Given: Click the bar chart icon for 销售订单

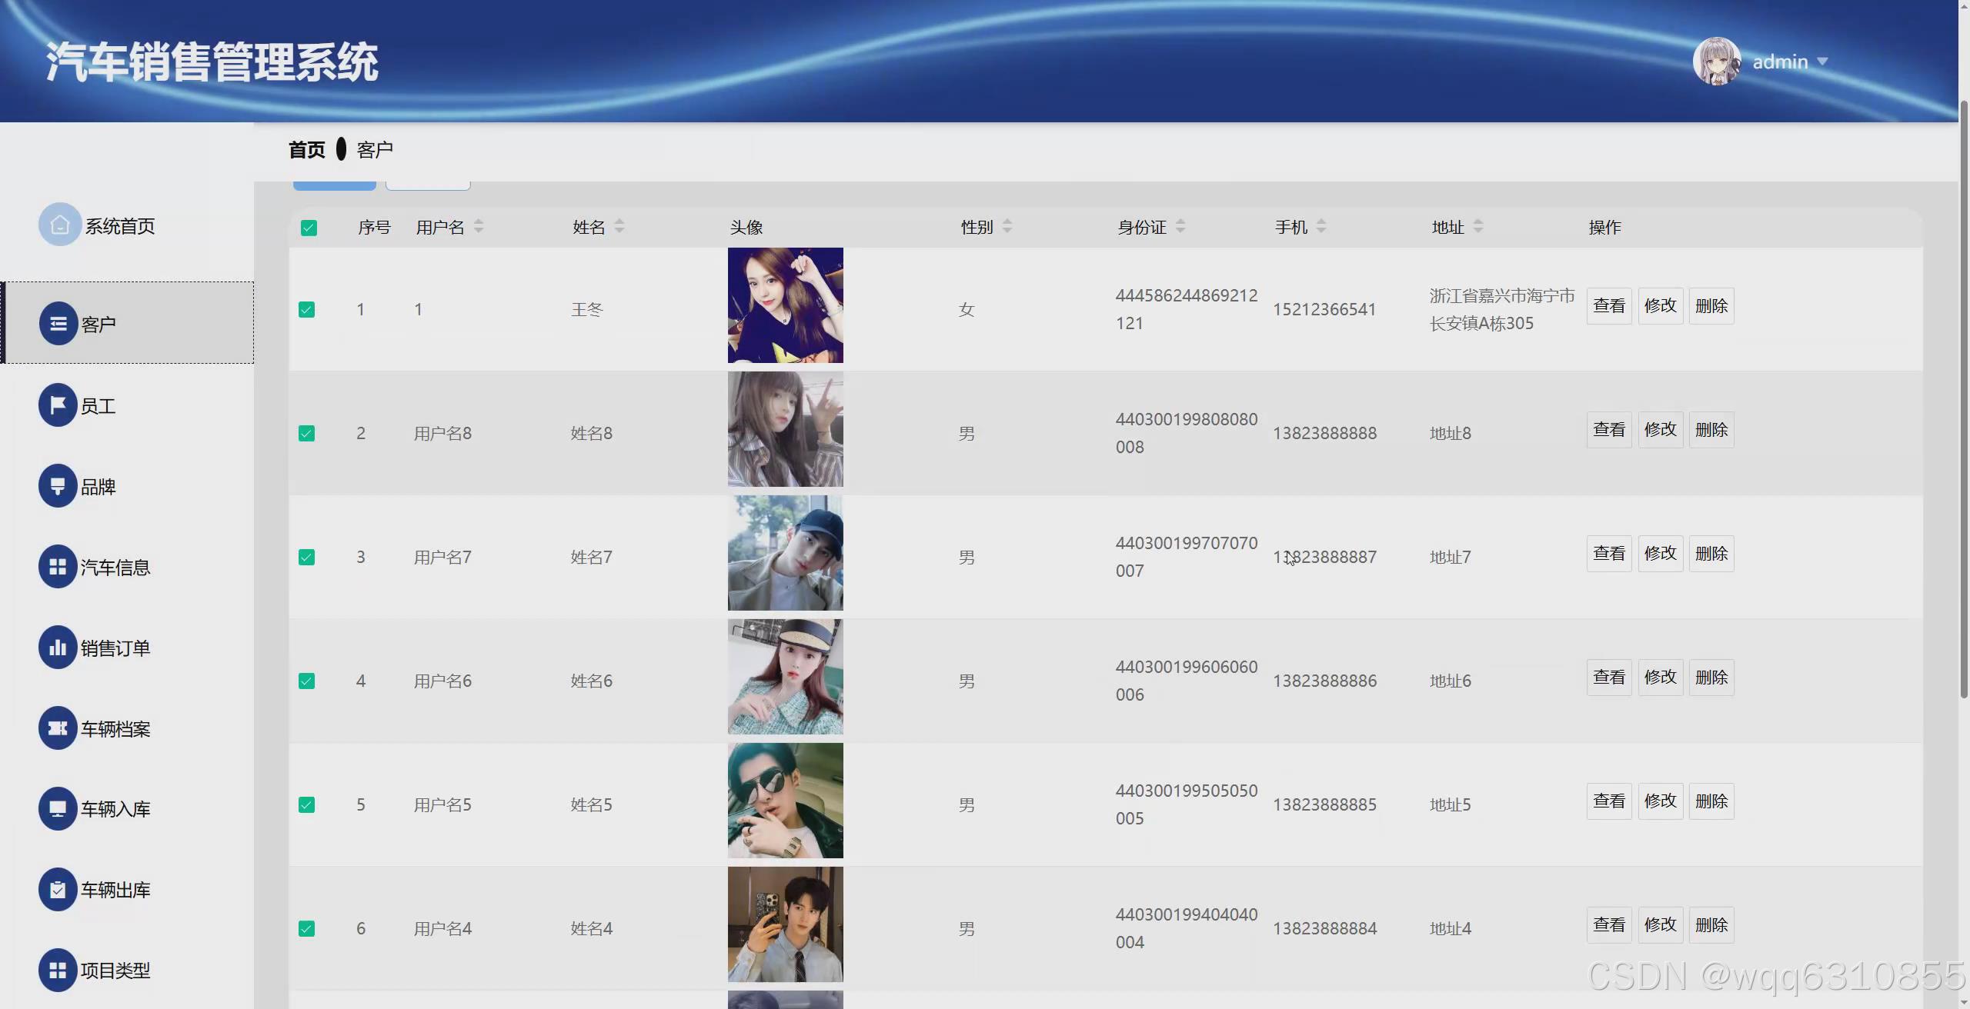Looking at the screenshot, I should 58,648.
